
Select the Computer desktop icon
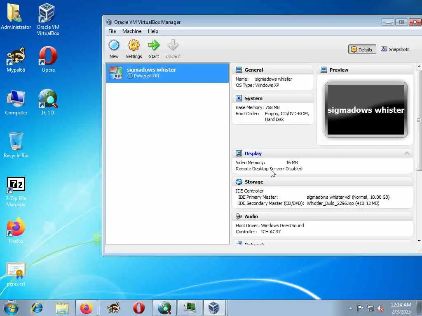16,103
